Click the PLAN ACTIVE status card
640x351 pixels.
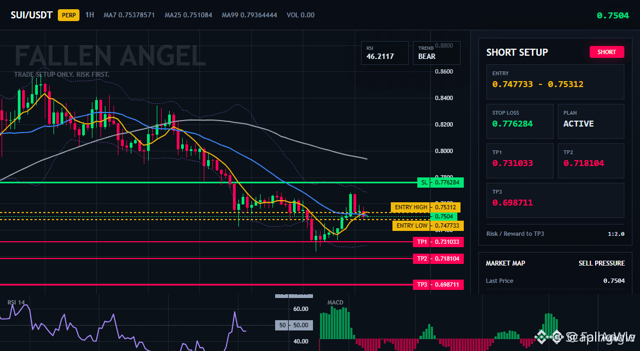tap(591, 121)
